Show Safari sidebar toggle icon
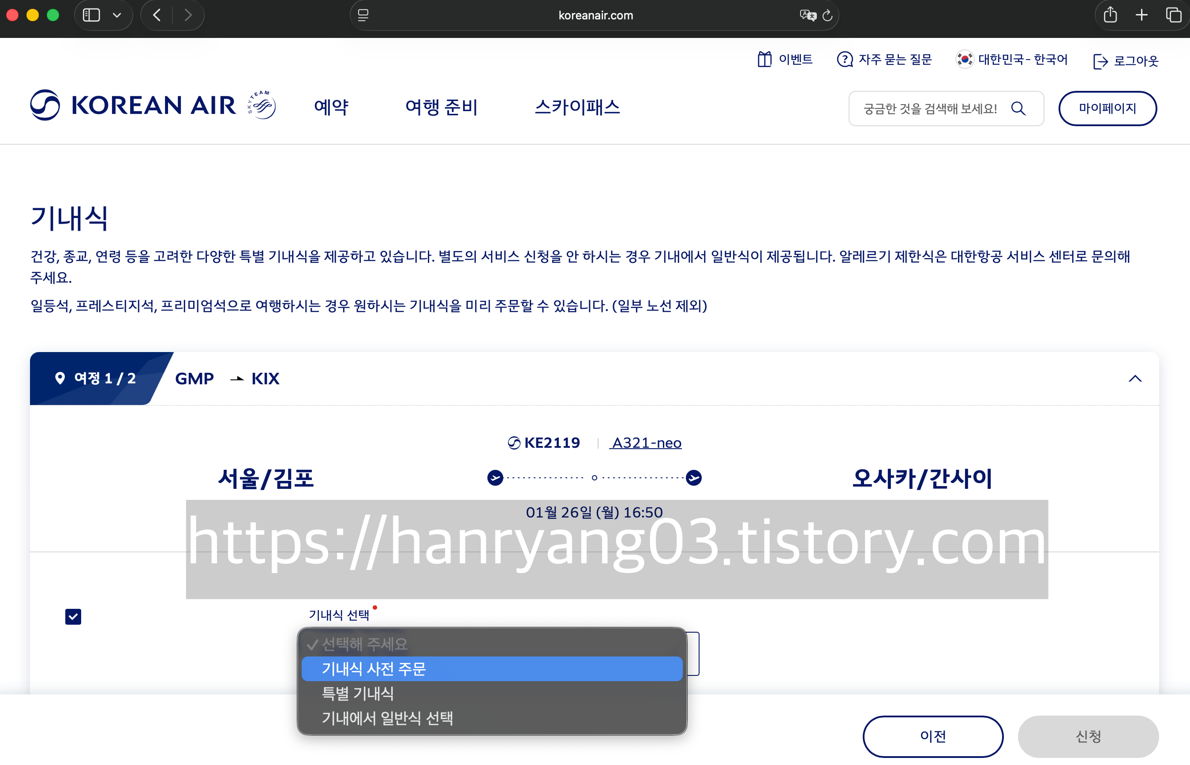The image size is (1190, 765). [91, 15]
